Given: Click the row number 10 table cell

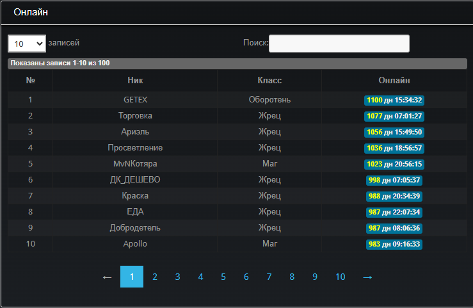Looking at the screenshot, I should pos(31,244).
